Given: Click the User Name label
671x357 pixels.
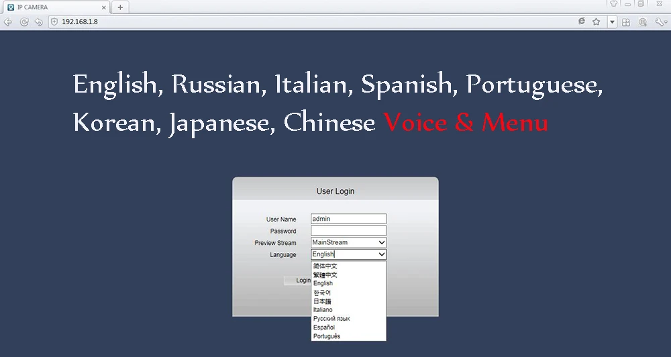Looking at the screenshot, I should coord(281,219).
